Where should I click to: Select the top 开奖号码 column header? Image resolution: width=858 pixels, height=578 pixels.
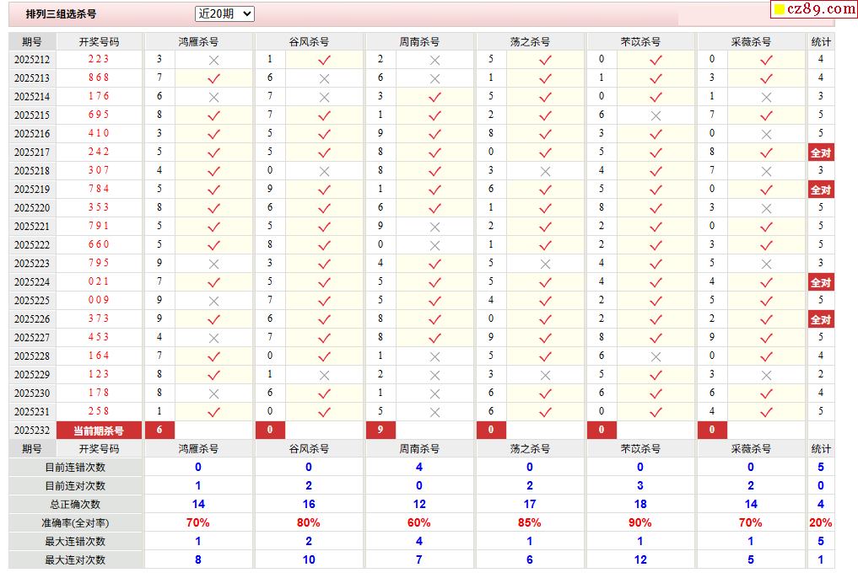click(99, 41)
